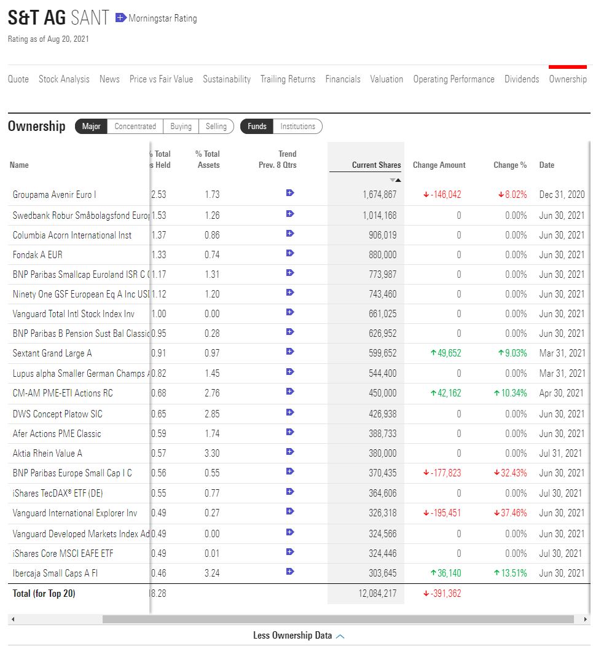View trend for Vanguard International Explorer Inv
Image resolution: width=593 pixels, height=646 pixels.
point(289,513)
